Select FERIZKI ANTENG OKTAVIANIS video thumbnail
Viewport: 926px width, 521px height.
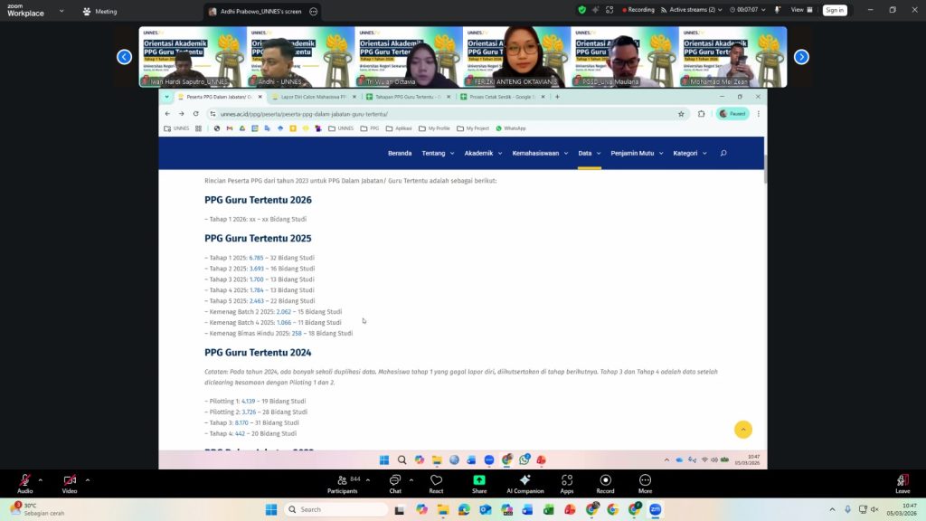[x=516, y=57]
